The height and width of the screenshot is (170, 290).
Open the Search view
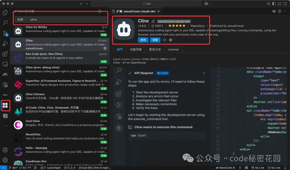coord(5,23)
